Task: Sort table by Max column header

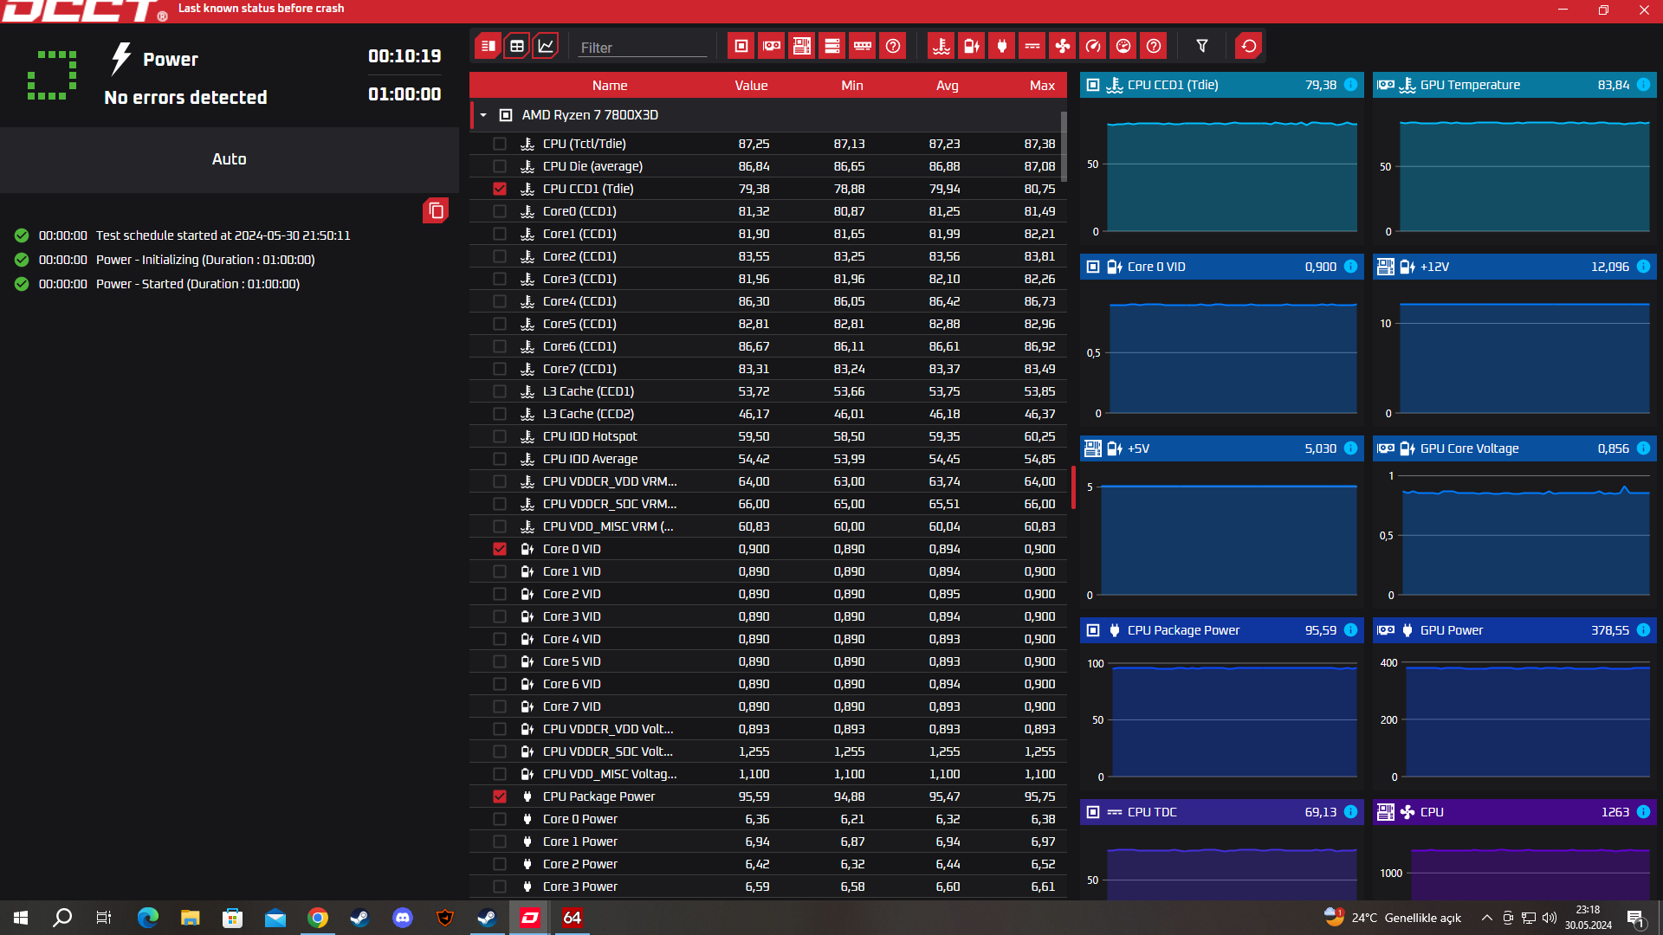Action: coord(1042,85)
